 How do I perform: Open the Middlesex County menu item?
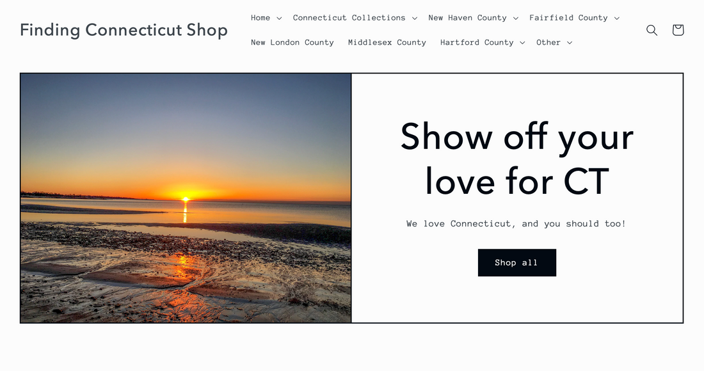click(x=387, y=43)
